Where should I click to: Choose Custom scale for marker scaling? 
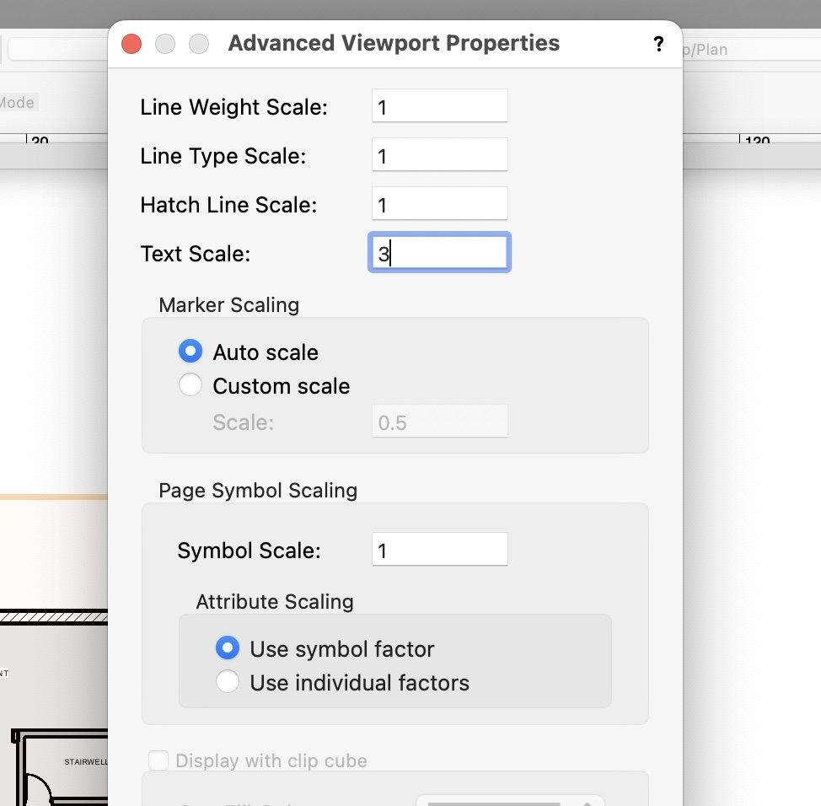(x=190, y=385)
